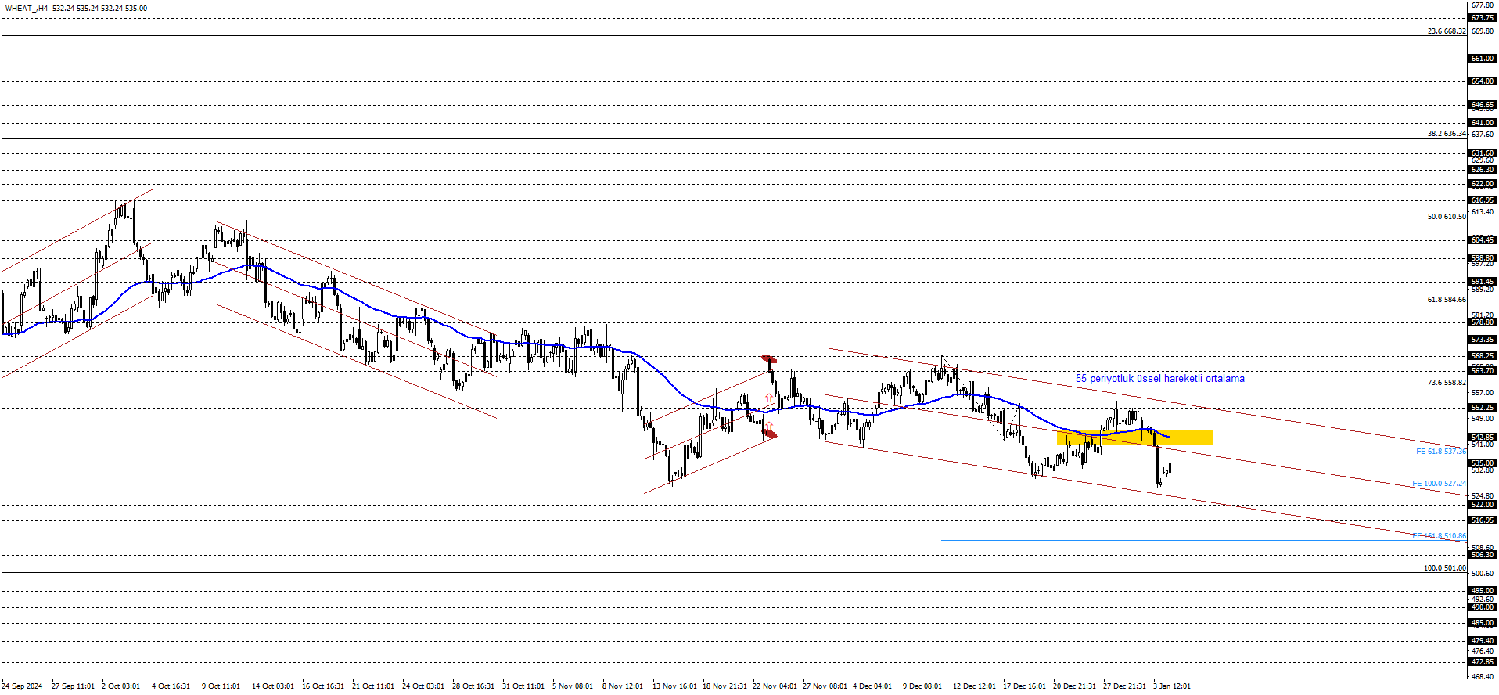Click the 616.95 price level tag
Image resolution: width=1499 pixels, height=695 pixels.
pos(1483,200)
